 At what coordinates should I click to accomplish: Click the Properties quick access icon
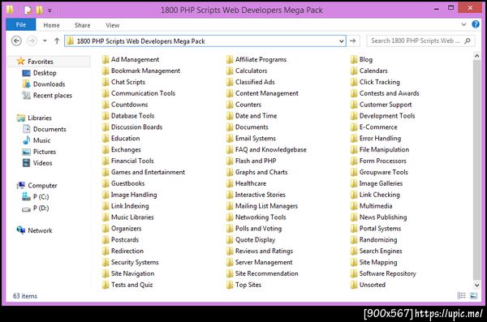tap(28, 11)
